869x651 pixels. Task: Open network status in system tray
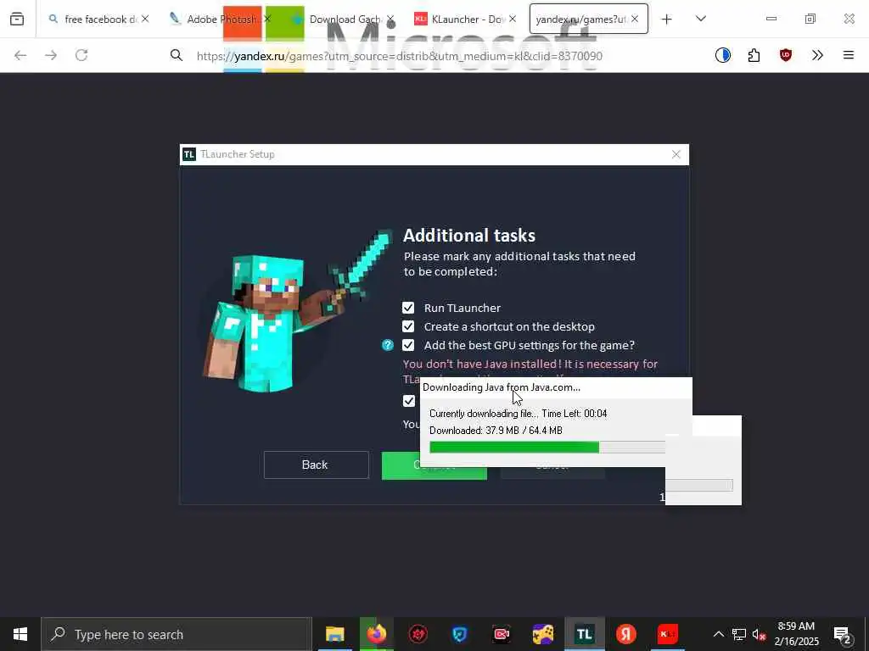738,634
